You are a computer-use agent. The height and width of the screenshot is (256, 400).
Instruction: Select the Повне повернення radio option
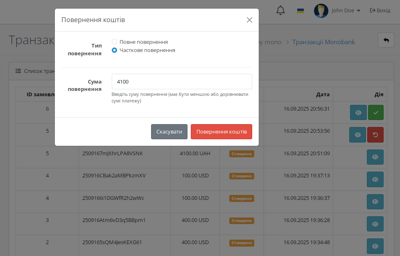tap(114, 42)
